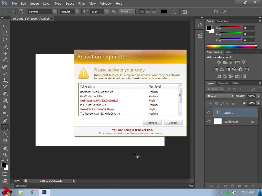Toggle lock transparent pixels
The width and height of the screenshot is (262, 196).
point(216,104)
